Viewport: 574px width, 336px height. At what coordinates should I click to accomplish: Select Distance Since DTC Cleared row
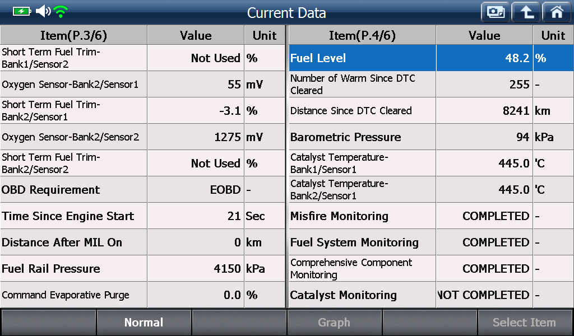click(x=431, y=111)
